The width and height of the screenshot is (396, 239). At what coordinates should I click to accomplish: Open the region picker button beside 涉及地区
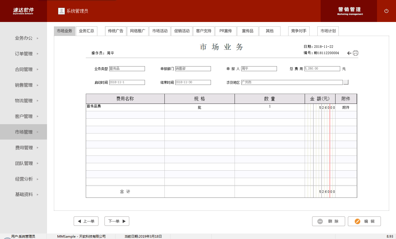[346, 82]
